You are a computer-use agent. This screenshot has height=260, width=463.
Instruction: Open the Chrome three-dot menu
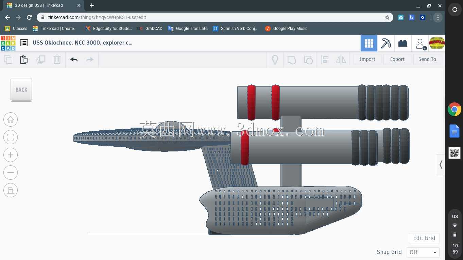click(x=438, y=17)
